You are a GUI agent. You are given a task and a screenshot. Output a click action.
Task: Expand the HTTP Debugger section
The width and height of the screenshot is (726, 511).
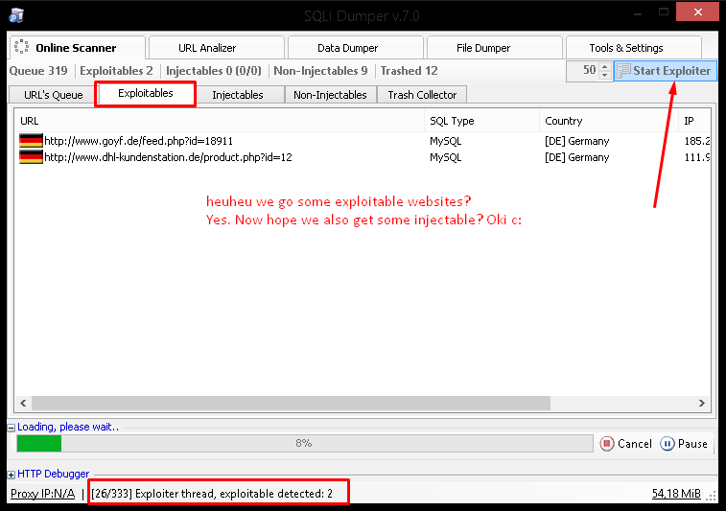(x=12, y=475)
